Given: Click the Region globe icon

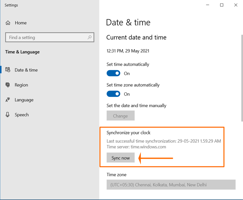Looking at the screenshot, I should coord(8,85).
